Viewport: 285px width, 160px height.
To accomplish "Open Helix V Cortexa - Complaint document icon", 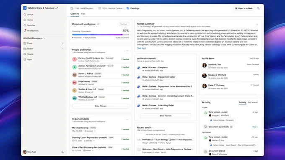I will click(x=138, y=68).
